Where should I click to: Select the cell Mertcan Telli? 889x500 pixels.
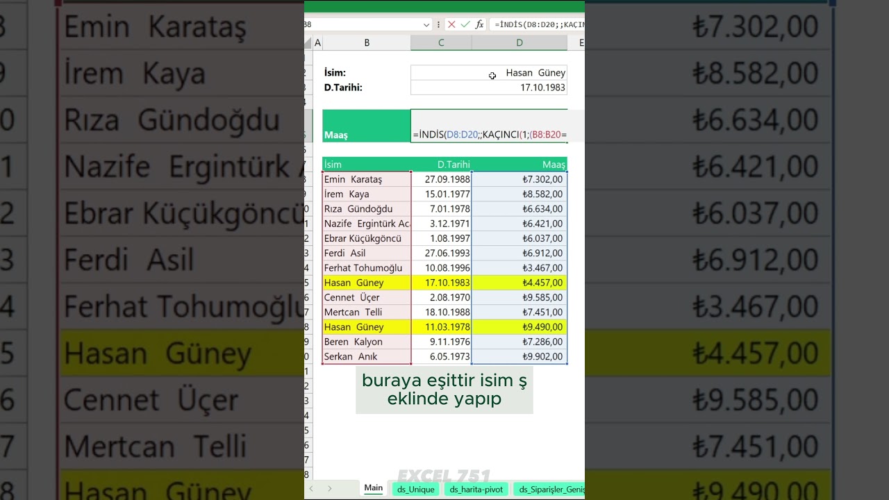point(367,312)
